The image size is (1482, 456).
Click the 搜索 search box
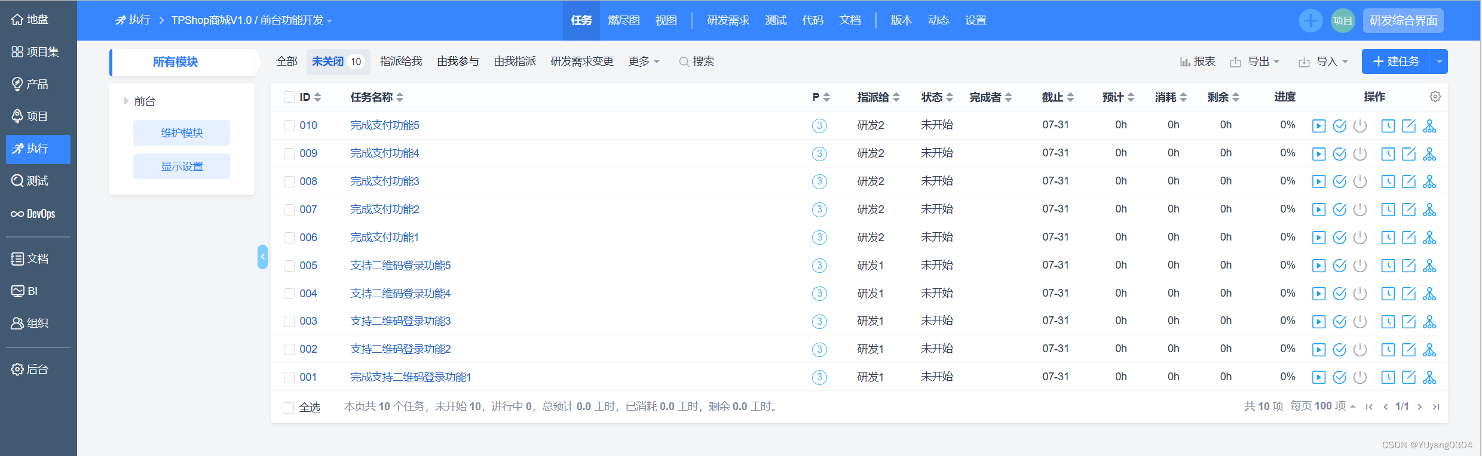tap(697, 61)
